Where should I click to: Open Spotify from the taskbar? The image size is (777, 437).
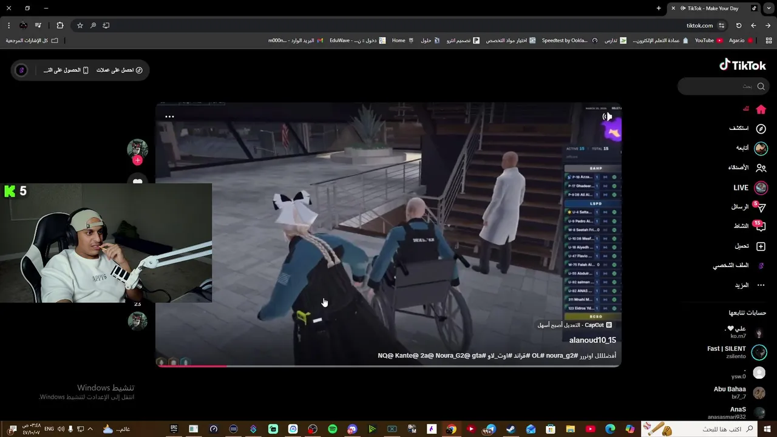(333, 429)
